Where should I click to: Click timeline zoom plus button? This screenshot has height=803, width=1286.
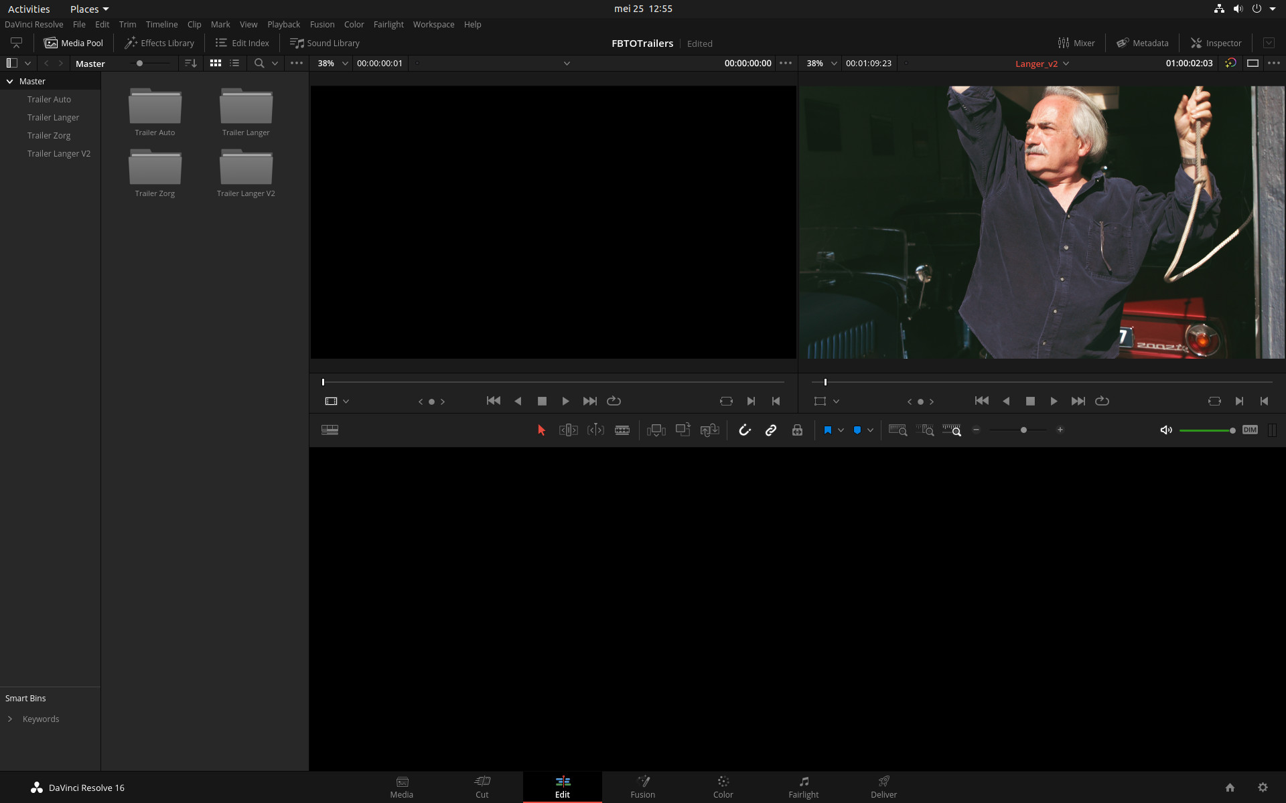1060,430
